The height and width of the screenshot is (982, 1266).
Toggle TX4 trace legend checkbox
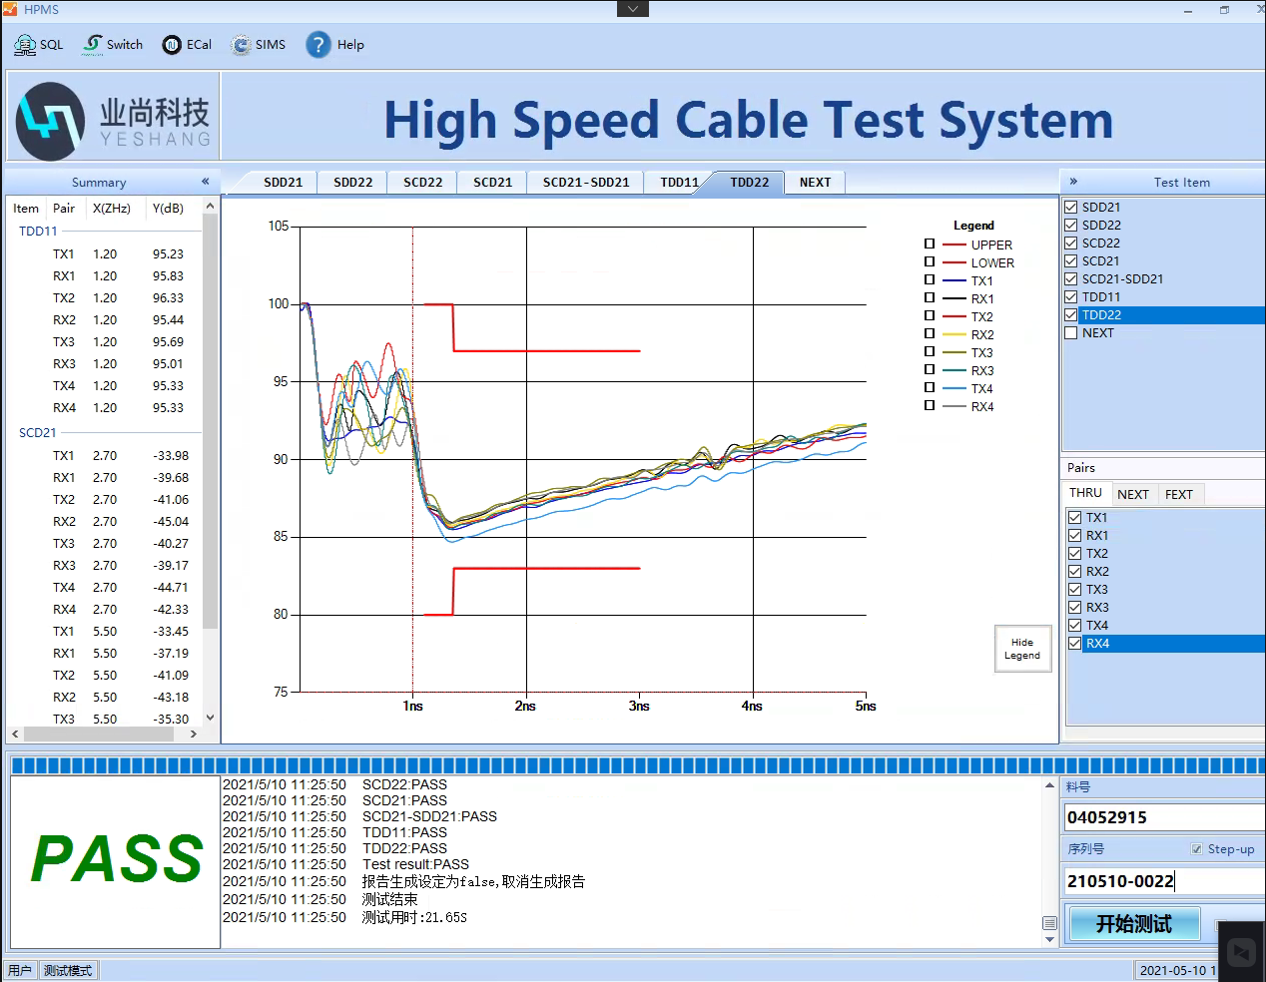point(930,387)
